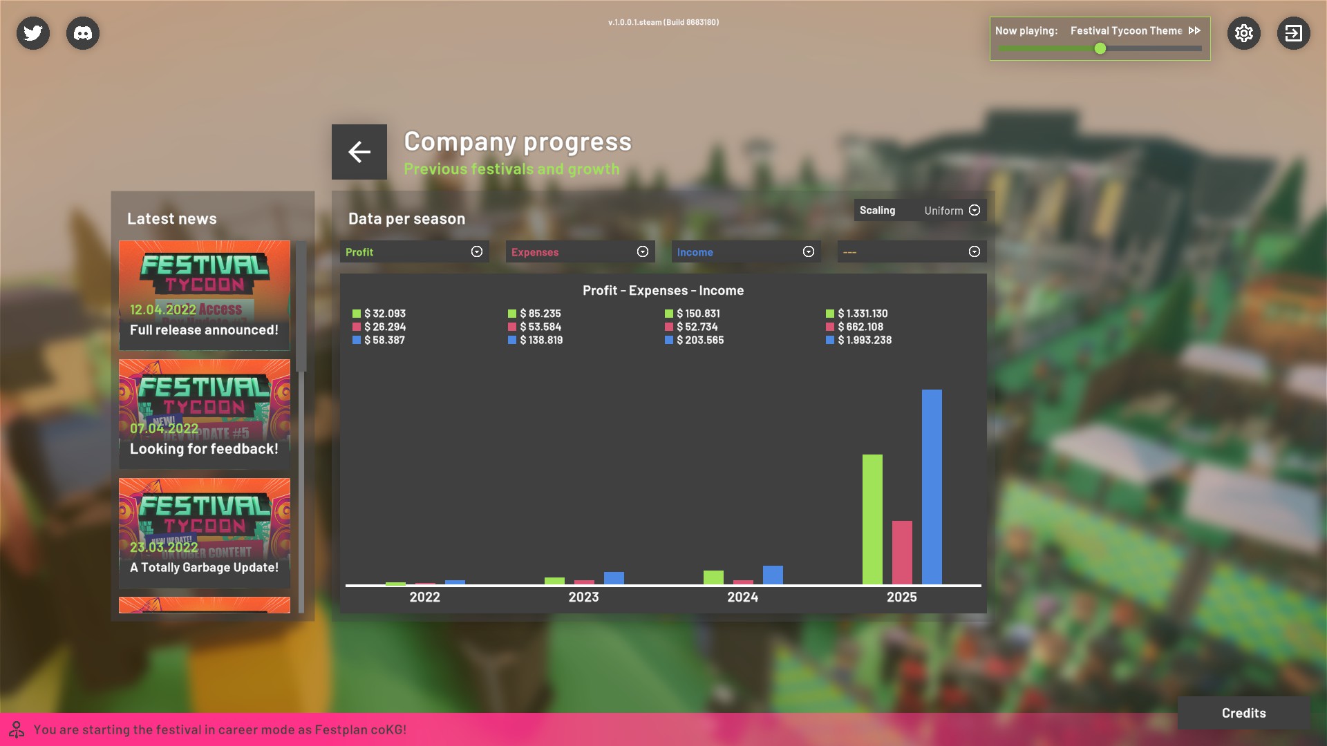The image size is (1327, 746).
Task: Click the blue 2025 income bar
Action: click(x=932, y=487)
